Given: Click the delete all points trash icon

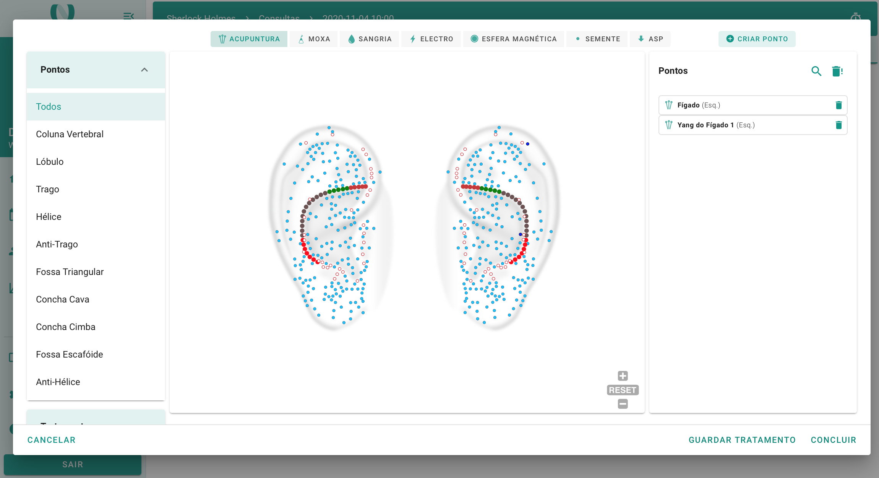Looking at the screenshot, I should coord(837,71).
